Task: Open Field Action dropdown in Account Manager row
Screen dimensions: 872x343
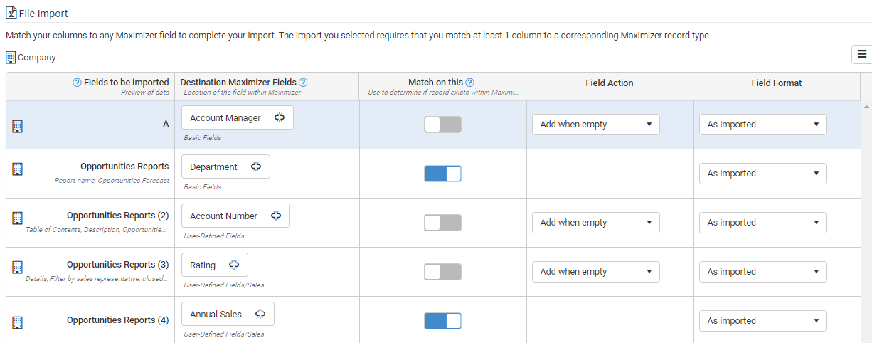Action: tap(596, 125)
